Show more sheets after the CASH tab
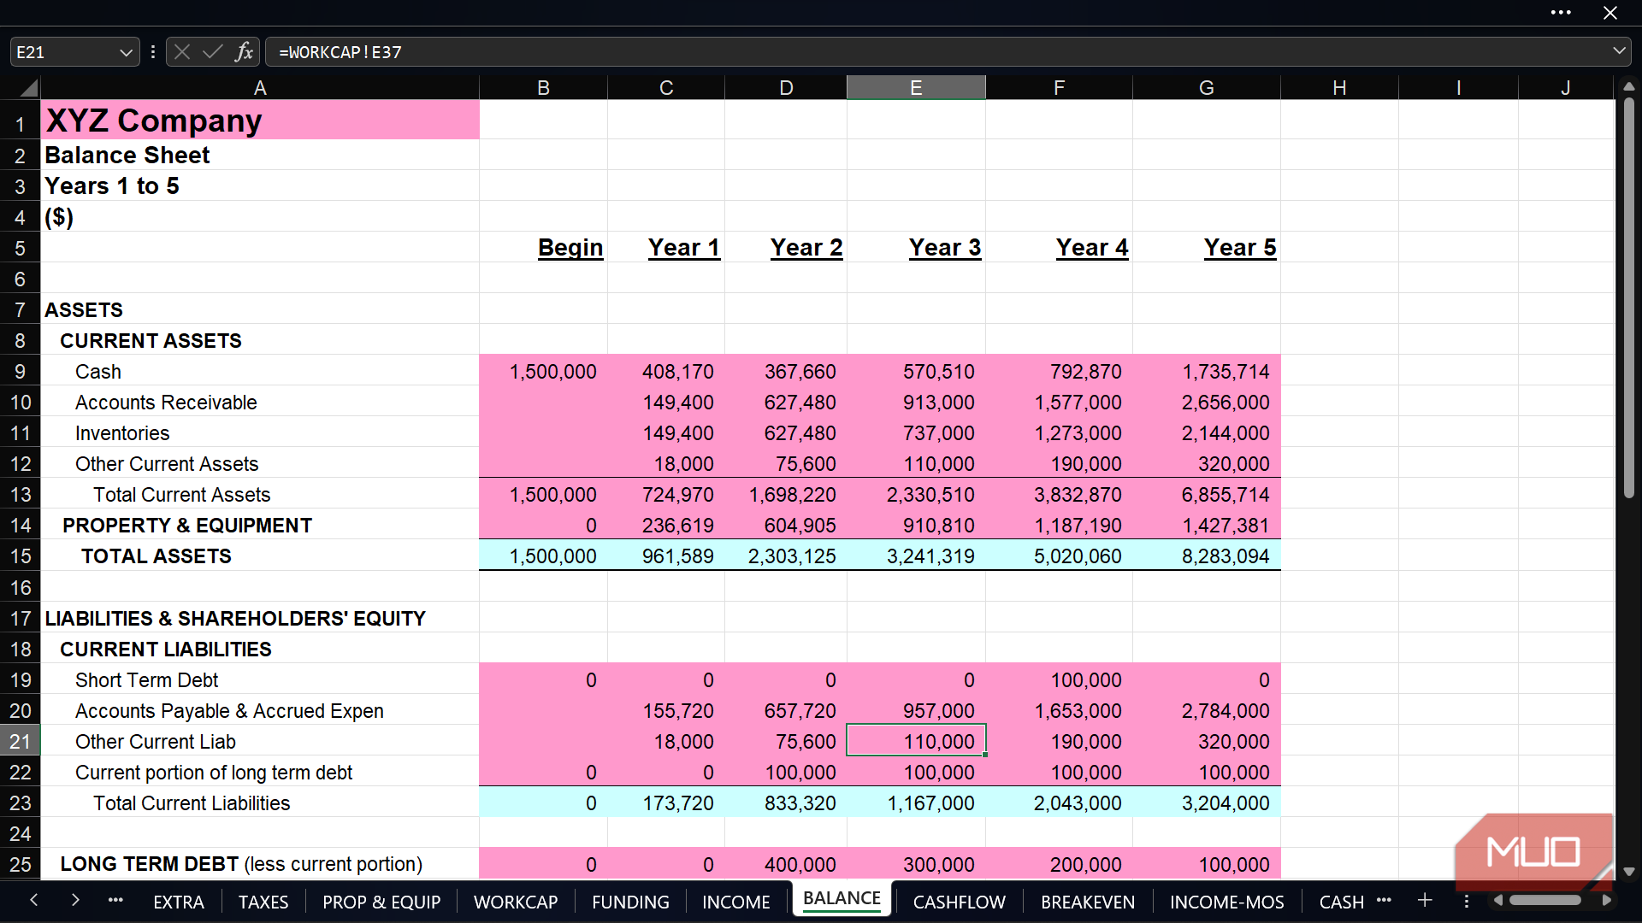Viewport: 1642px width, 923px height. point(1385,900)
